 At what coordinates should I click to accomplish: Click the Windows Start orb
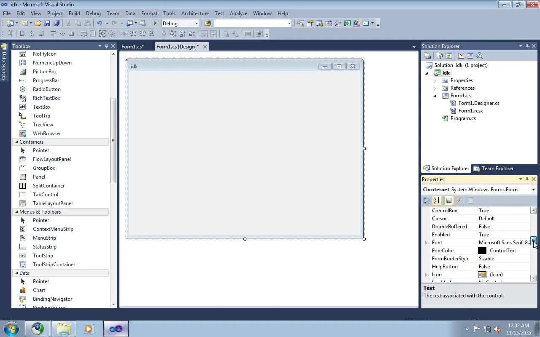click(11, 329)
